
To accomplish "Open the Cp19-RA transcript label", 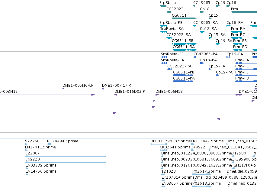I will [x=224, y=41].
